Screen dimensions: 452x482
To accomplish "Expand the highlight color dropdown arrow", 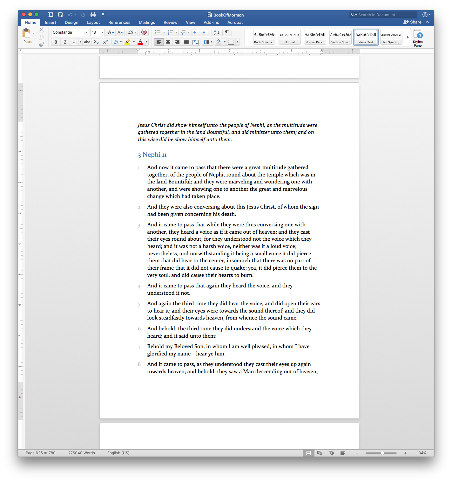I will tap(134, 42).
